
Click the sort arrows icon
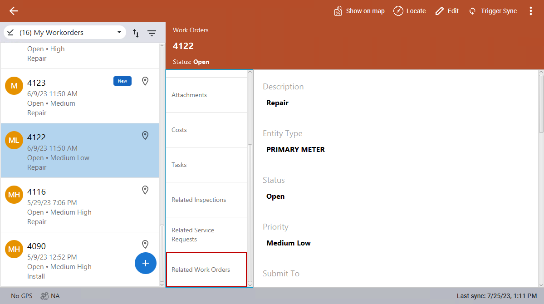136,33
